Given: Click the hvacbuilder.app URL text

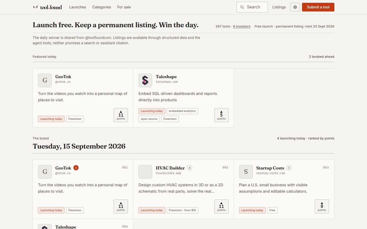Looking at the screenshot, I should (168, 173).
